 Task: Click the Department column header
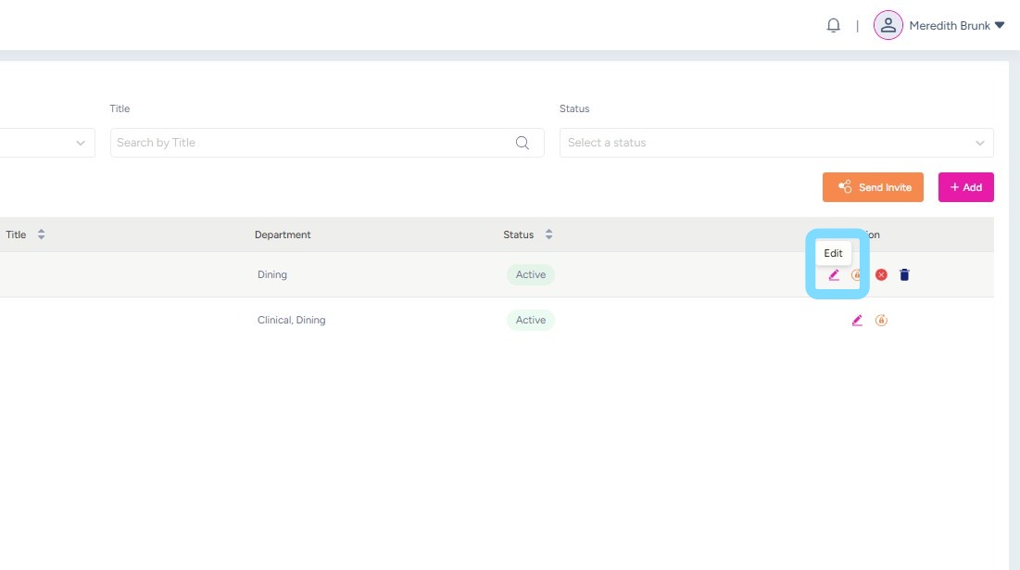pyautogui.click(x=283, y=235)
